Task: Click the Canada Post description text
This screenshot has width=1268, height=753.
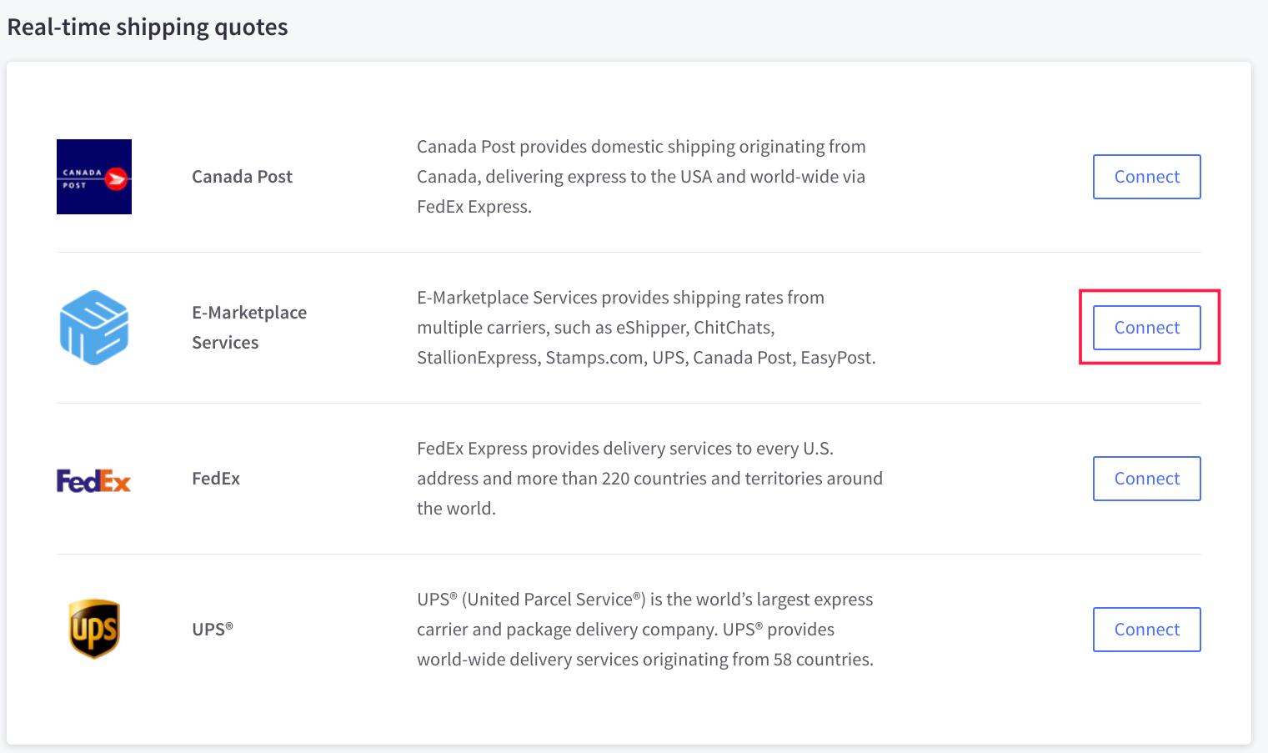Action: 641,177
